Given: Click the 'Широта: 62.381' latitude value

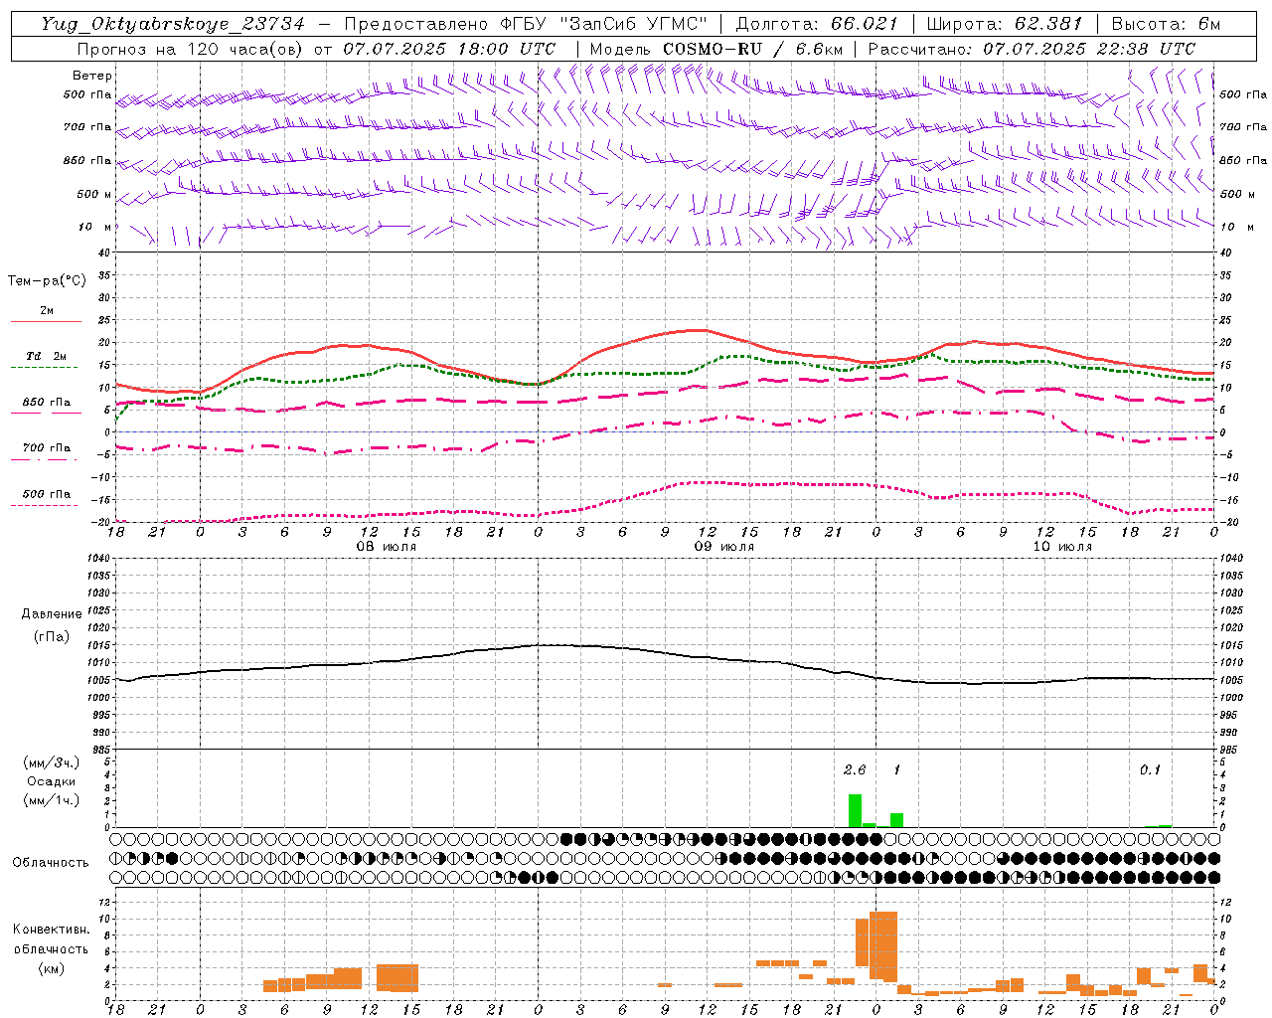Looking at the screenshot, I should click(1004, 24).
